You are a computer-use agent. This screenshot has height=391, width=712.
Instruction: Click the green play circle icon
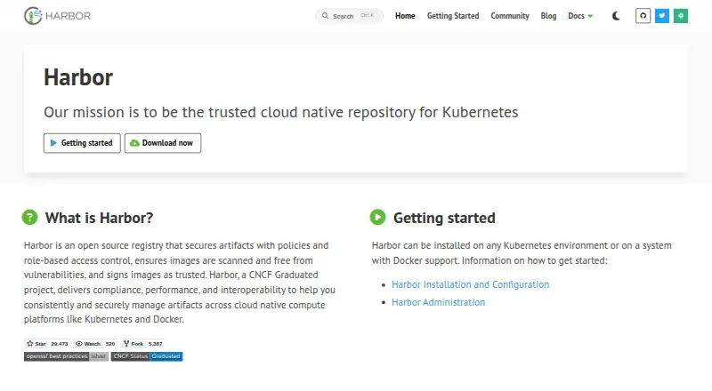(377, 218)
